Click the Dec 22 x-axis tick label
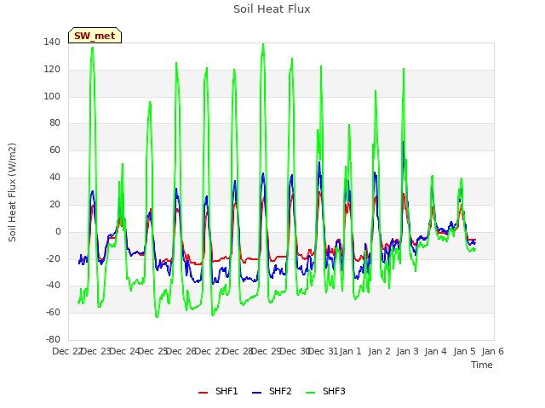The height and width of the screenshot is (408, 545). point(67,351)
